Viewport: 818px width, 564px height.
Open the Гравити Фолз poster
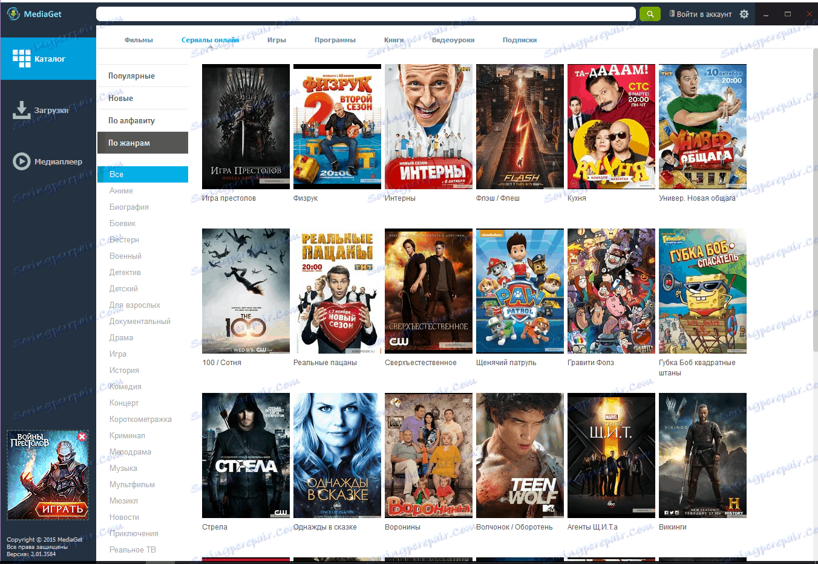(611, 291)
